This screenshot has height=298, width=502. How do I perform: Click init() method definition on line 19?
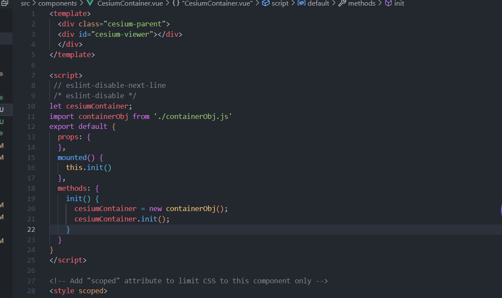point(78,199)
